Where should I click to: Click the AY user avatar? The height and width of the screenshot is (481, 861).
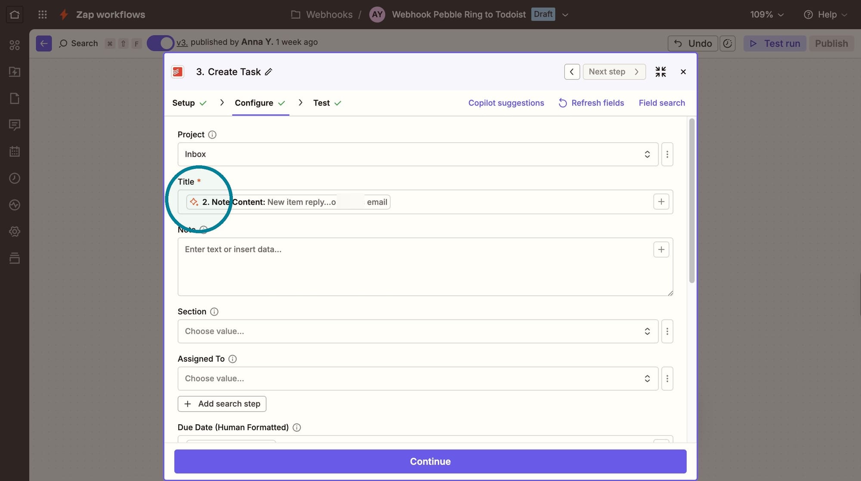point(377,15)
